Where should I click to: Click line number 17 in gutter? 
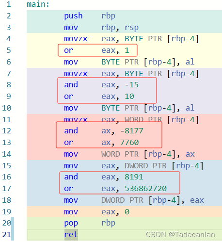pos(6,189)
